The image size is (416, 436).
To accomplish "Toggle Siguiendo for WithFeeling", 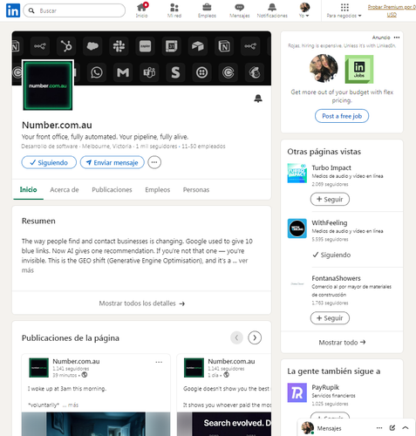I will pyautogui.click(x=331, y=255).
